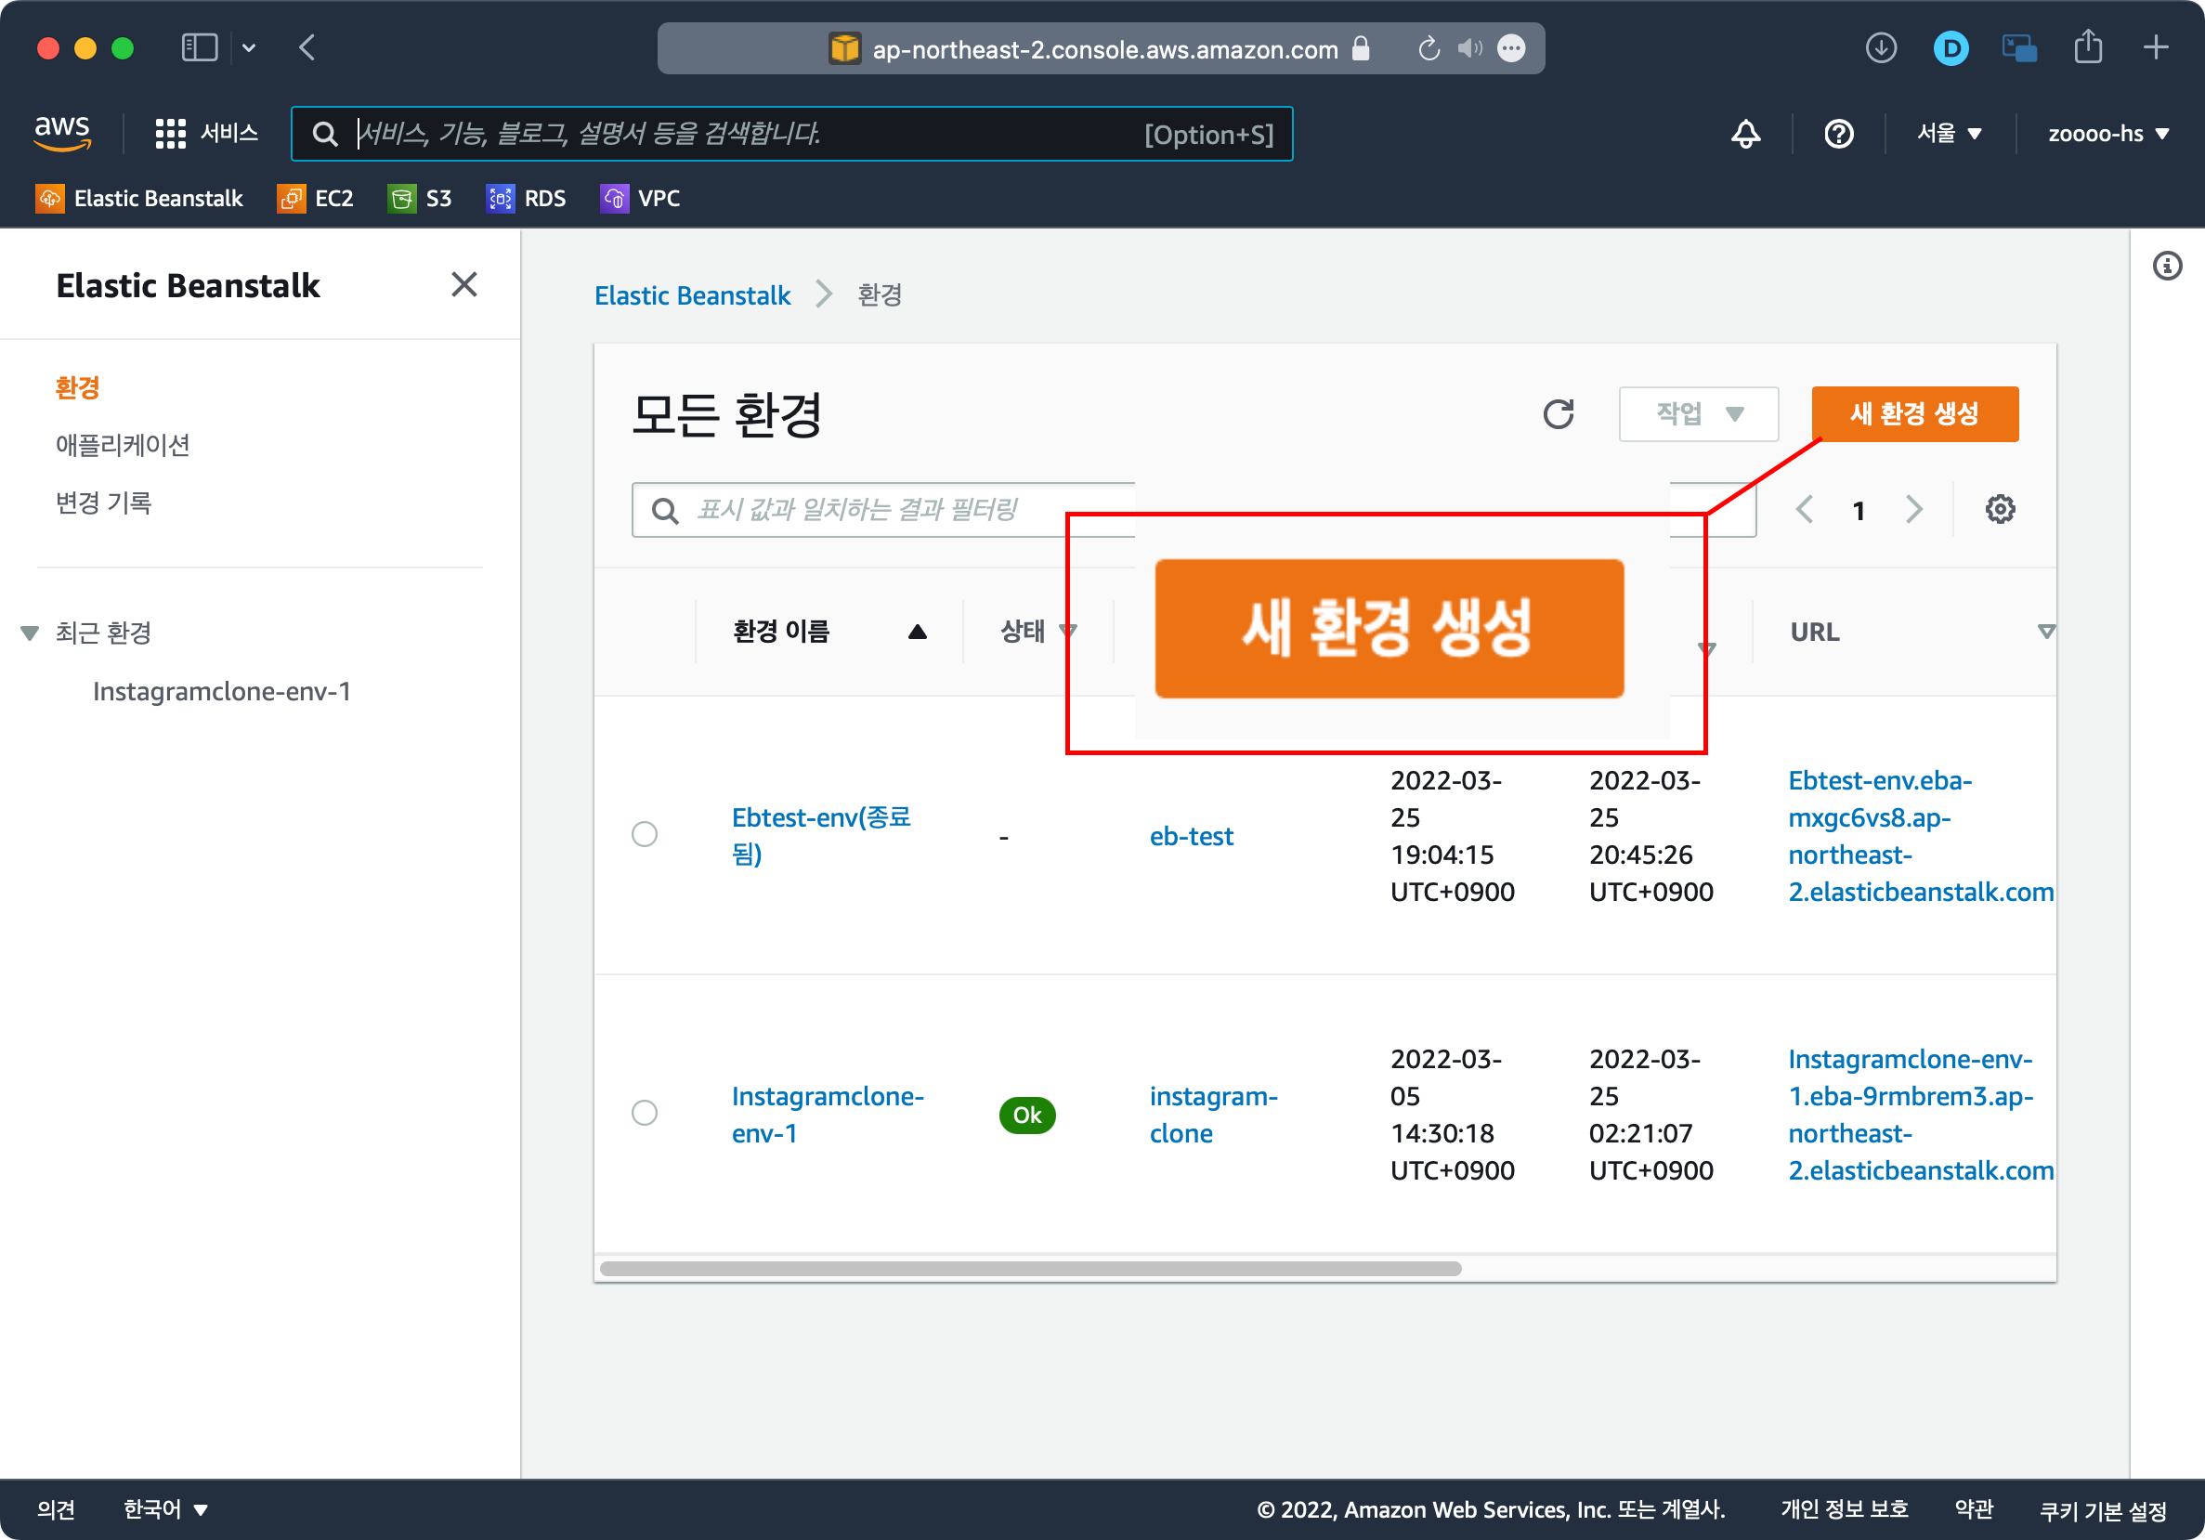Open the 서울 region dropdown
The width and height of the screenshot is (2205, 1540).
[x=1949, y=134]
